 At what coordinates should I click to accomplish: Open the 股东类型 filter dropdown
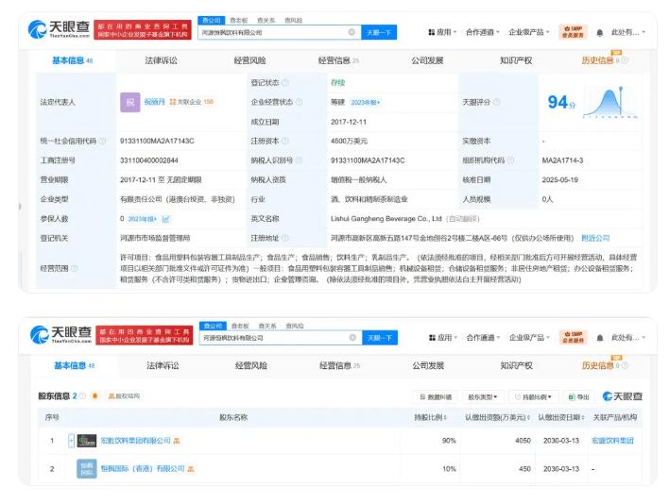(x=484, y=396)
